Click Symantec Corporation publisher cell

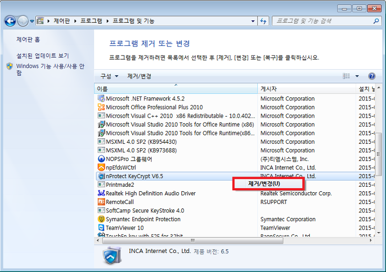(288, 219)
